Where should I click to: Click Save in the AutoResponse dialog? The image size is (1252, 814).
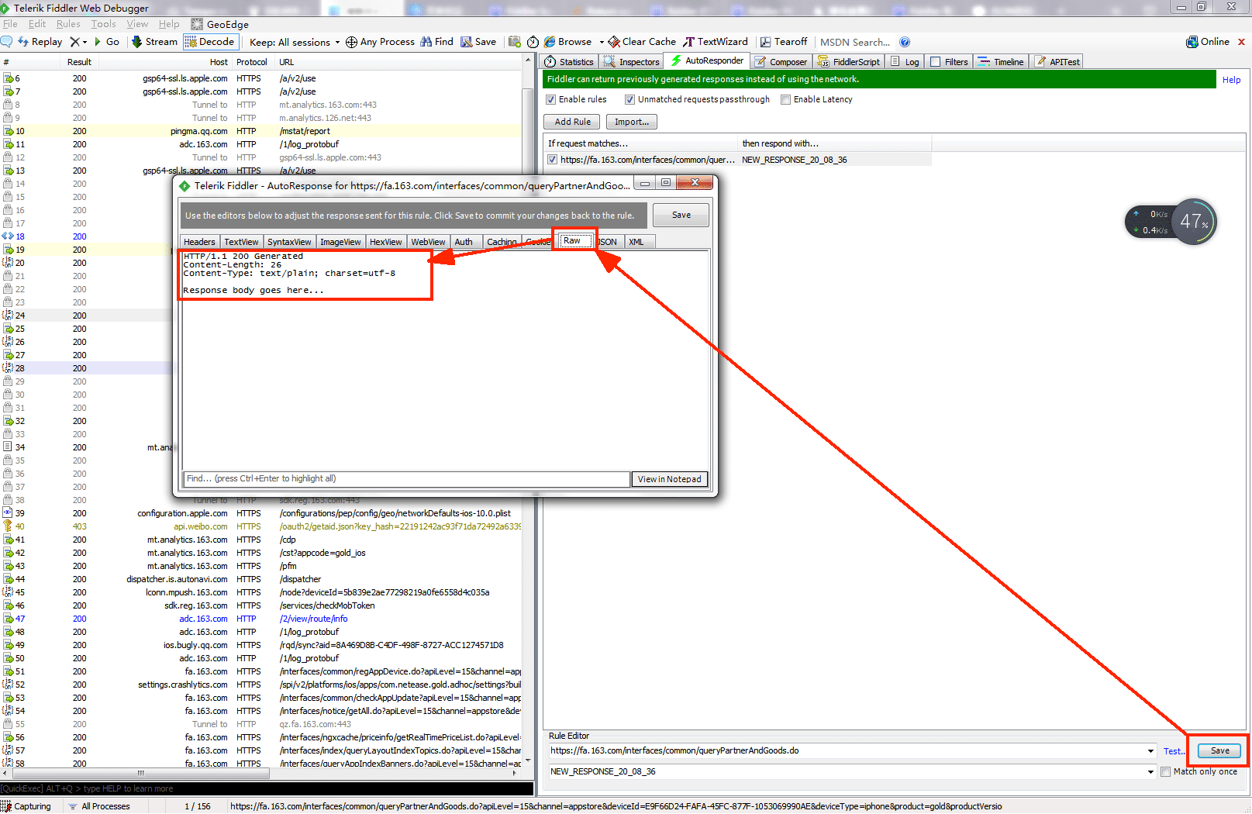pos(681,215)
